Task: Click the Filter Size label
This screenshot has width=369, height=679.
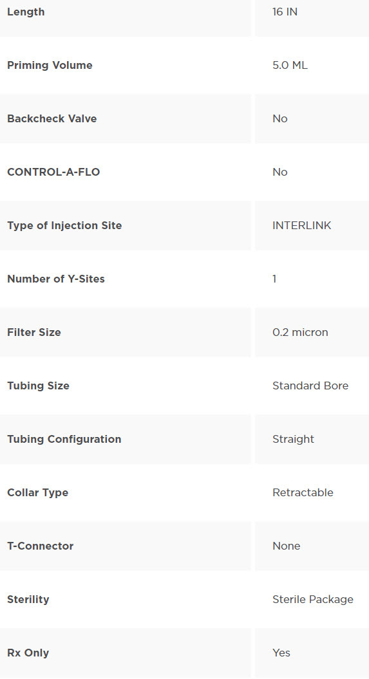Action: pyautogui.click(x=34, y=333)
